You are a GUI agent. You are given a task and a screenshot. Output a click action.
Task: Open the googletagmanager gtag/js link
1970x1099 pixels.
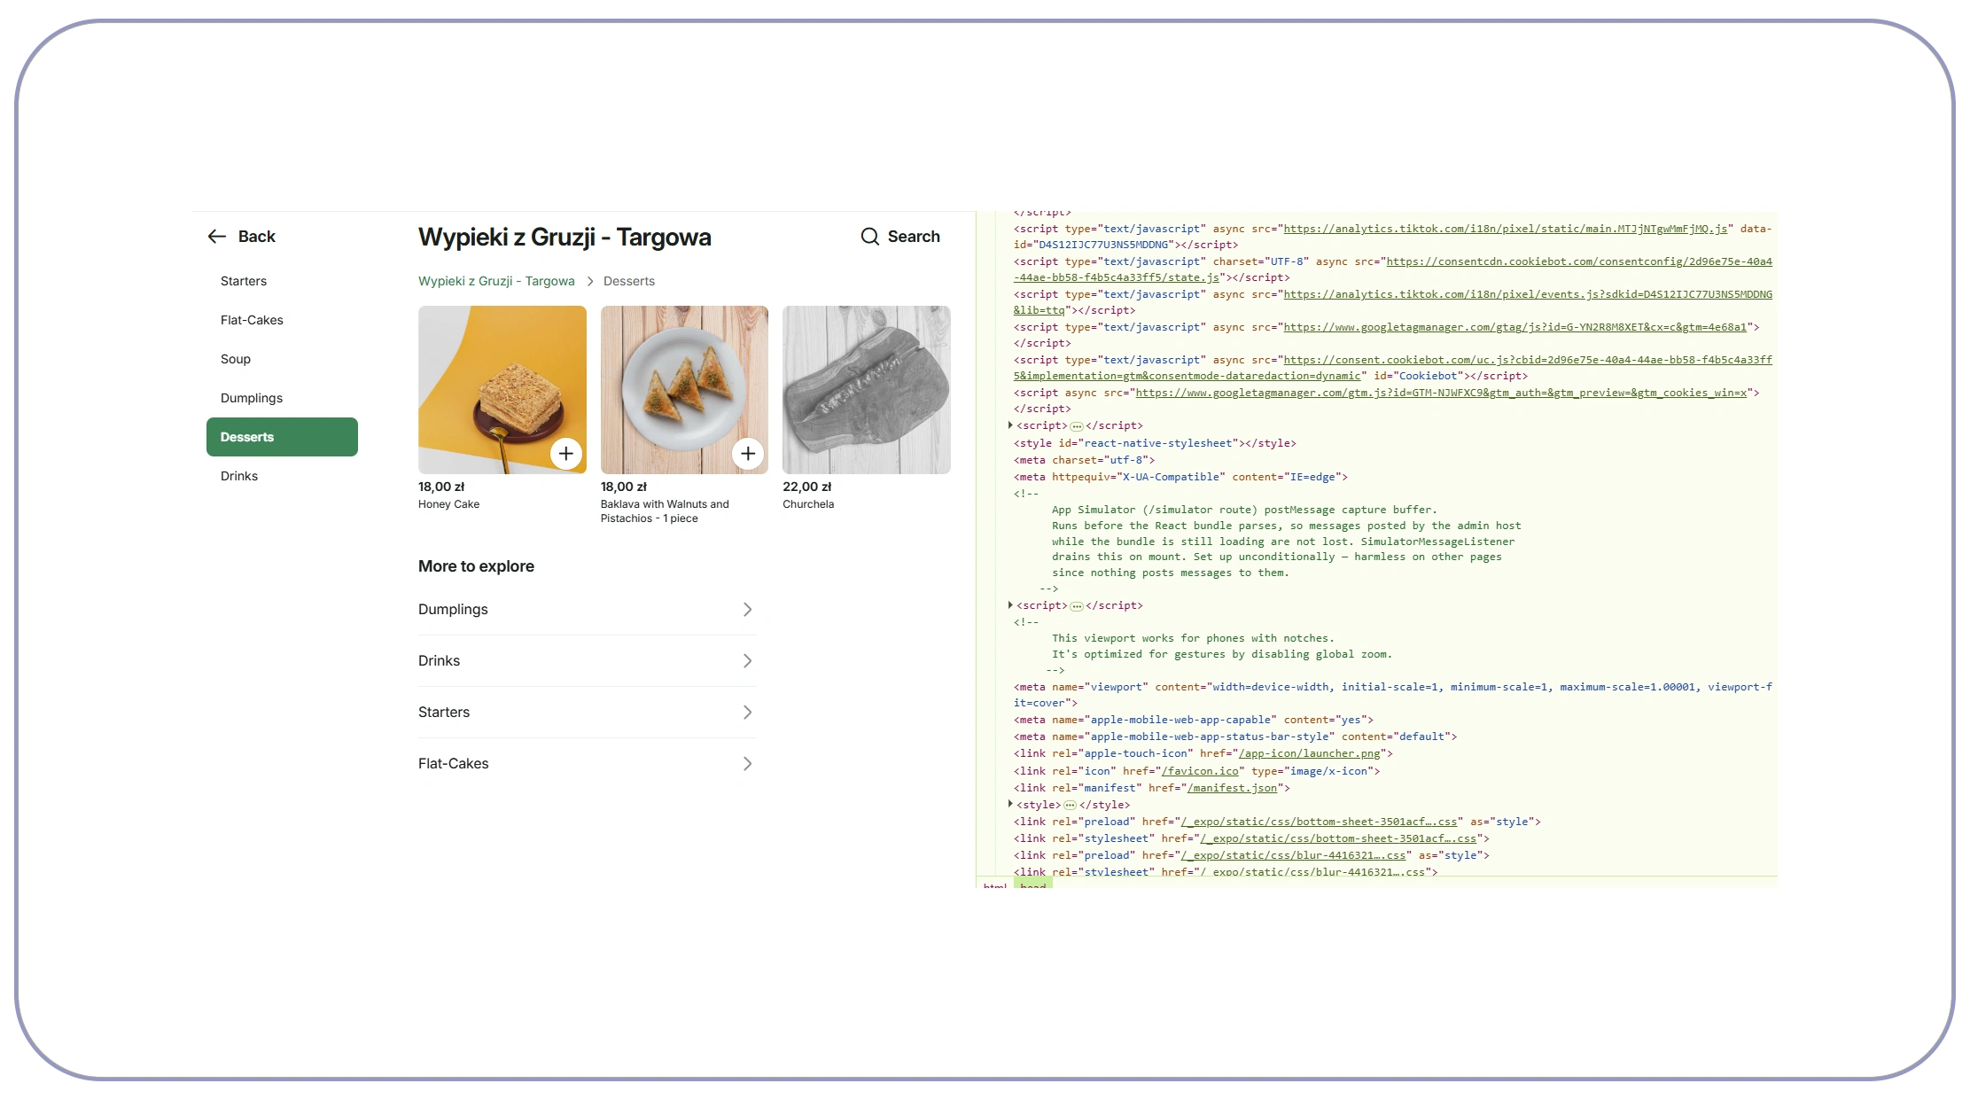pos(1515,327)
